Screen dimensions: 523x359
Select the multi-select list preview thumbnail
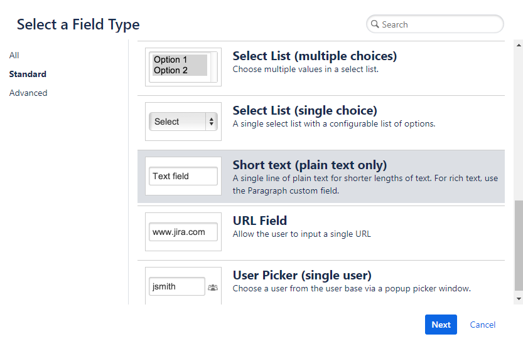coord(183,67)
